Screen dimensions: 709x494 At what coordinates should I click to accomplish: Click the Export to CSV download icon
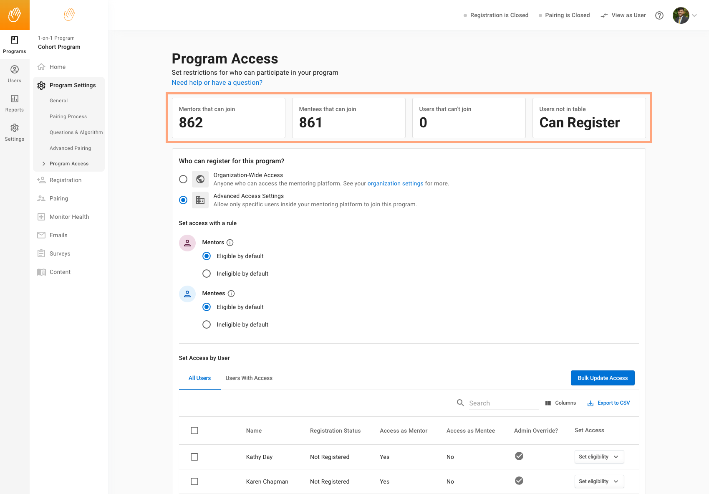coord(590,403)
